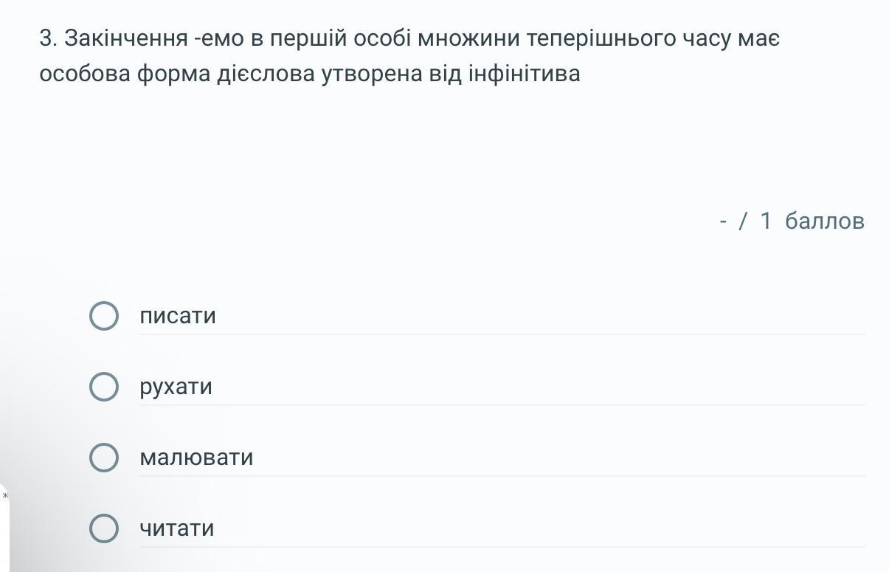Select the radio button for писати
The width and height of the screenshot is (889, 572).
tap(103, 316)
